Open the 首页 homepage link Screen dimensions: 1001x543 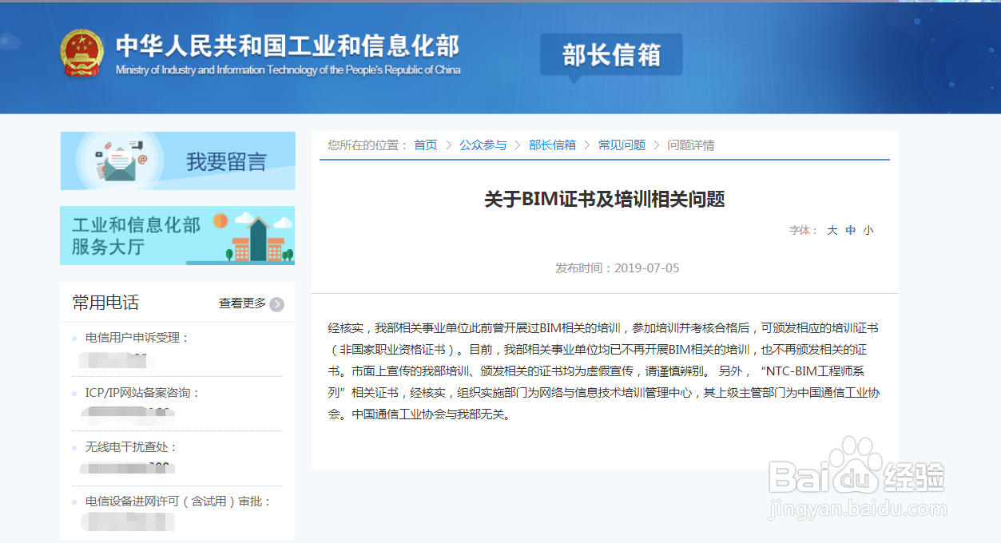[425, 145]
